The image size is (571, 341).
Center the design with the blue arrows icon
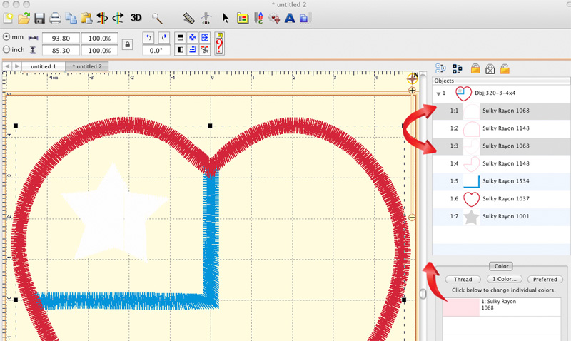(x=192, y=38)
